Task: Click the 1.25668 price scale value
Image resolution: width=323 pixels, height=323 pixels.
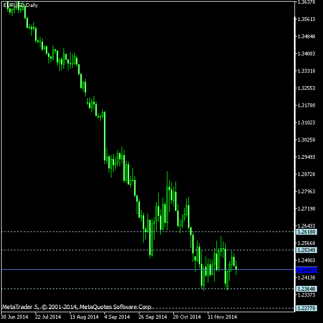Action: (306, 243)
